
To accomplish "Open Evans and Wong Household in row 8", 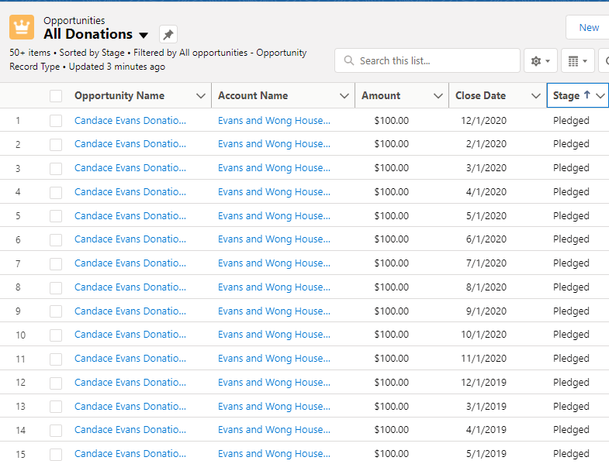I will point(274,287).
